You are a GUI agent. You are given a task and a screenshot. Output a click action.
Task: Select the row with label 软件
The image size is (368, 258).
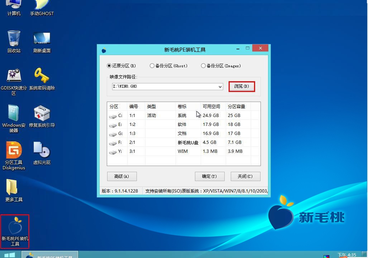tap(184, 125)
